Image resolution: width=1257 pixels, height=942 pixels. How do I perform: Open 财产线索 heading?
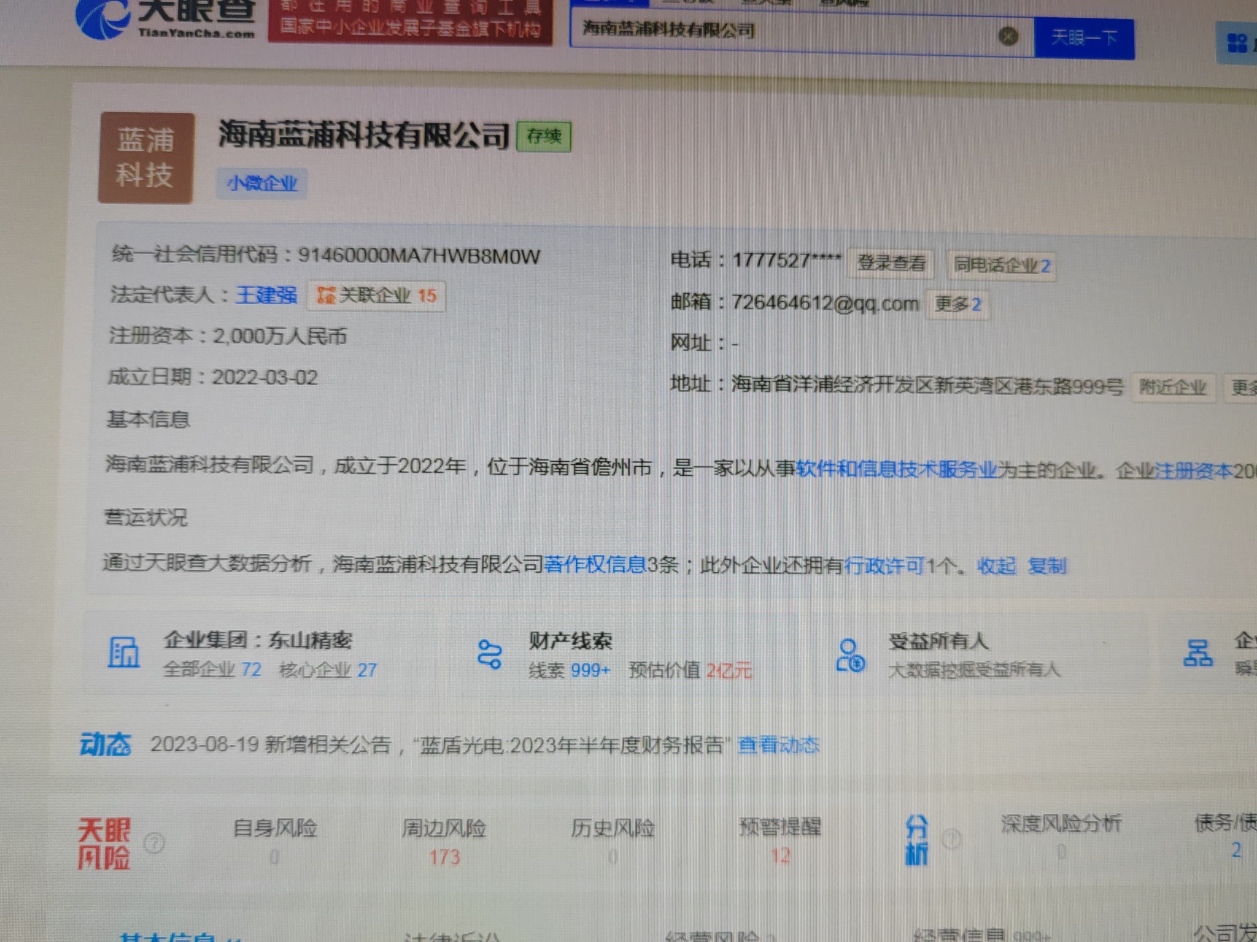pyautogui.click(x=571, y=641)
